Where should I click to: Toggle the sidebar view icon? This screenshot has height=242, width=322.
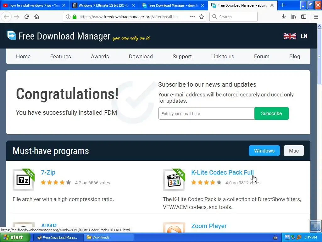click(x=304, y=17)
